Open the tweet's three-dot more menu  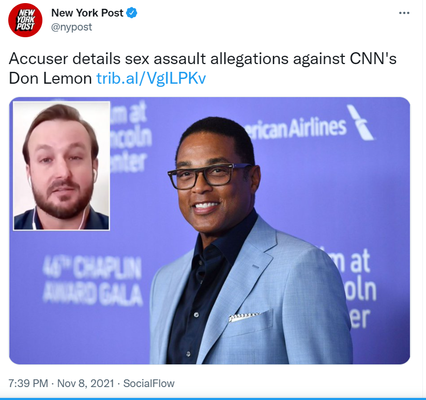404,13
